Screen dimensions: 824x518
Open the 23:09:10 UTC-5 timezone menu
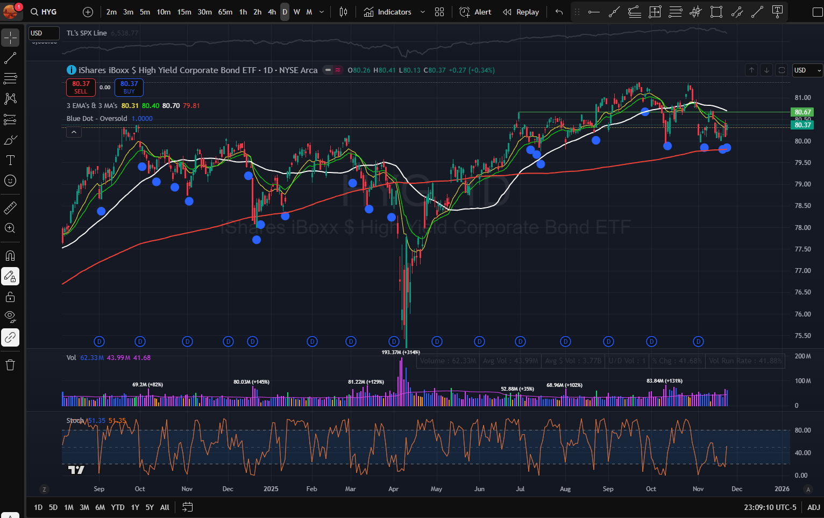point(770,507)
